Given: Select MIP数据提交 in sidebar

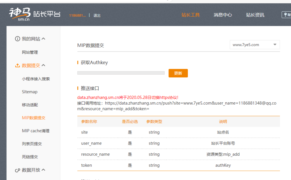Looking at the screenshot, I should (x=34, y=118).
